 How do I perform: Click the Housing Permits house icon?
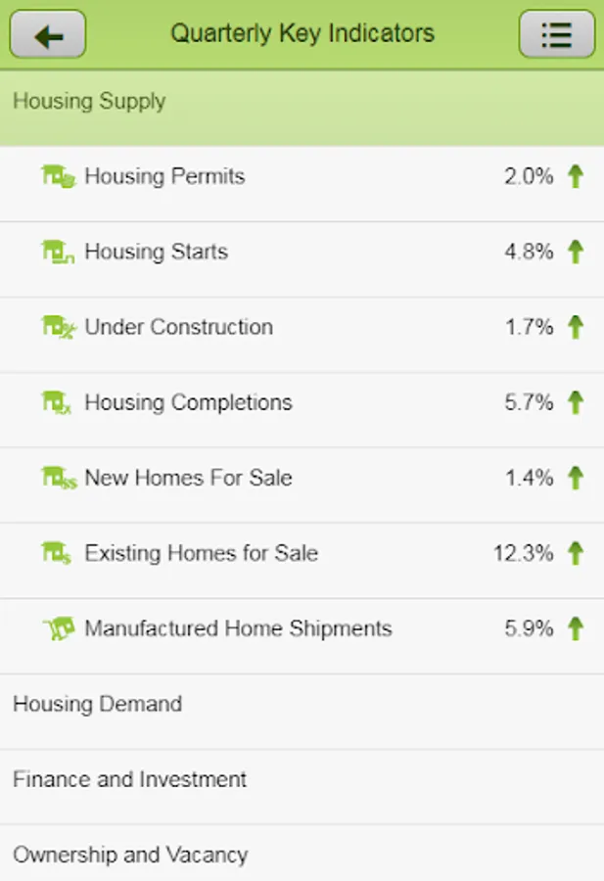[58, 177]
